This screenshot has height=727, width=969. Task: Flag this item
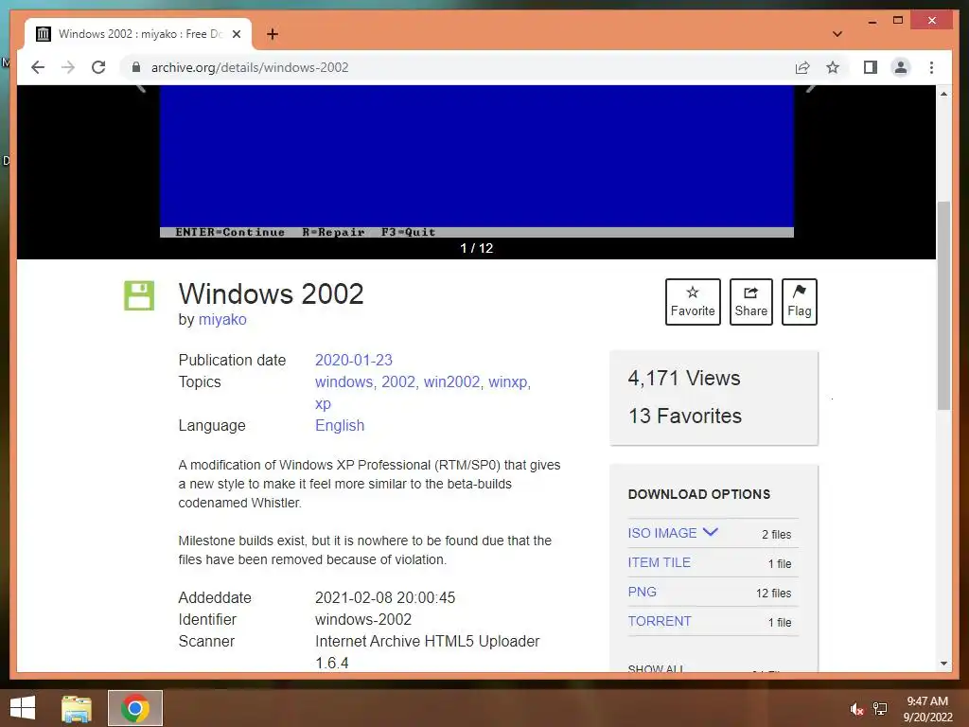tap(799, 302)
